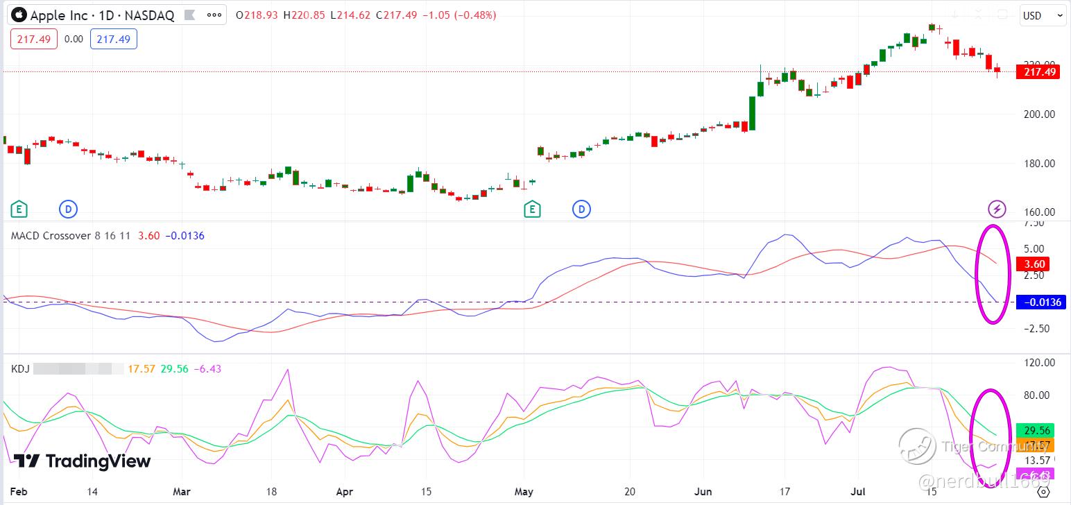
Task: Click green 29.56 value in KDJ legend
Action: click(175, 369)
